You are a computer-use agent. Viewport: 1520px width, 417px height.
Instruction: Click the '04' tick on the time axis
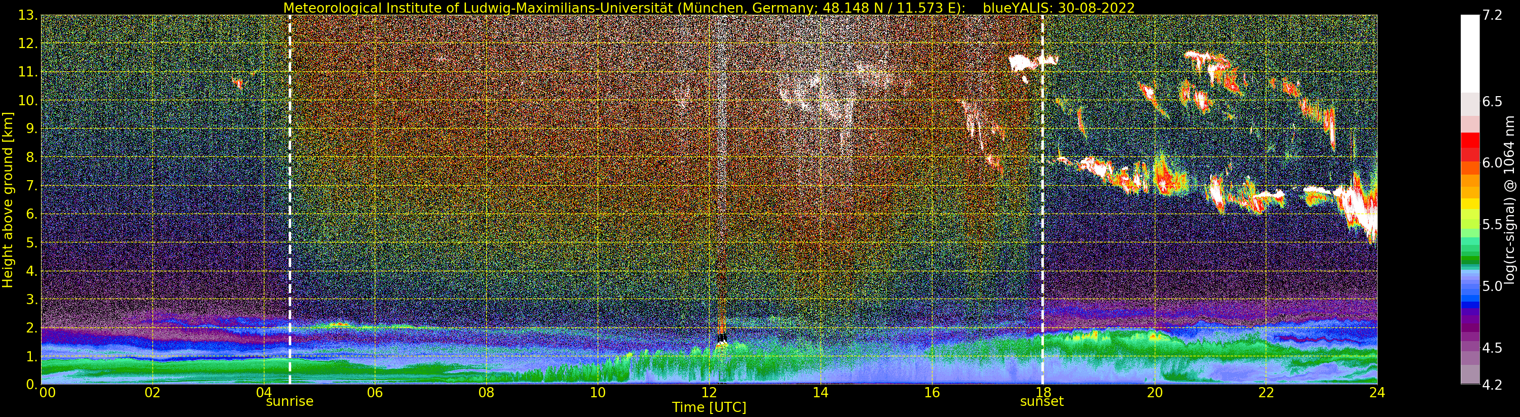pyautogui.click(x=264, y=392)
